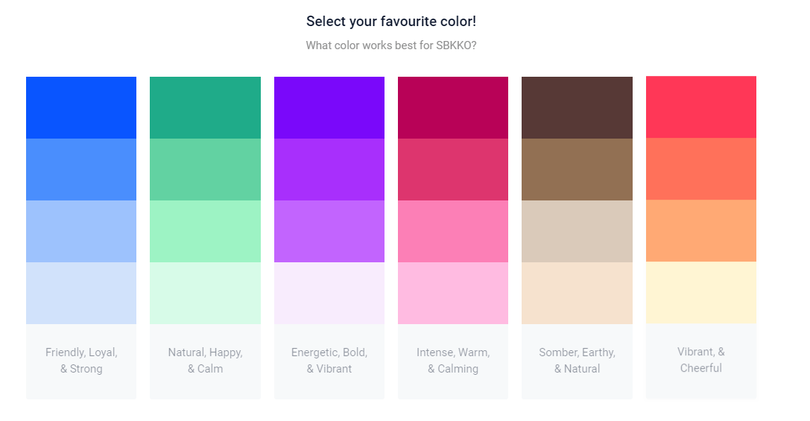810x421 pixels.
Task: Choose the dark crimson magenta swatch
Action: click(x=453, y=107)
